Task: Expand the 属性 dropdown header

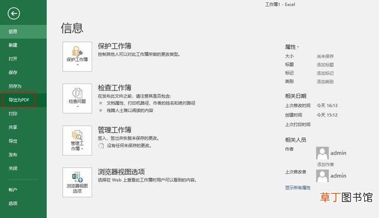Action: [x=292, y=47]
